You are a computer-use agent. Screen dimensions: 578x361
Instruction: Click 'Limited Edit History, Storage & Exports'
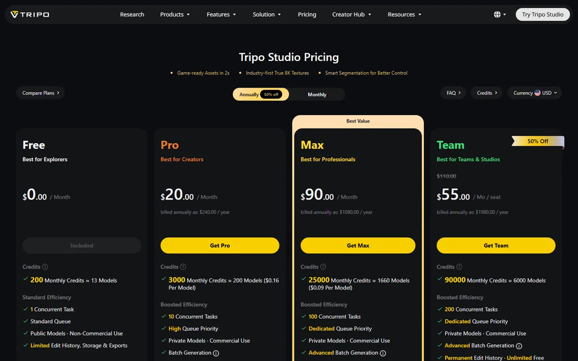tap(79, 346)
